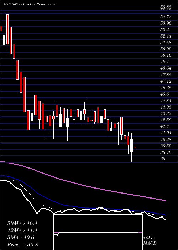Image resolution: width=178 pixels, height=250 pixels.
Task: Click the 38 price axis label
Action: tap(163, 159)
